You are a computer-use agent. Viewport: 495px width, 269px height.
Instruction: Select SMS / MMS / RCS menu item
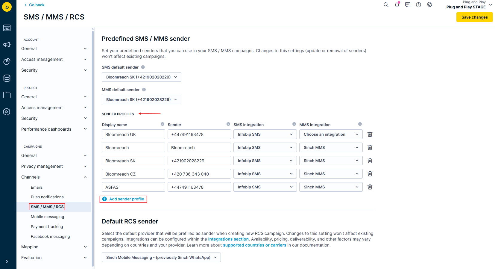coord(47,207)
